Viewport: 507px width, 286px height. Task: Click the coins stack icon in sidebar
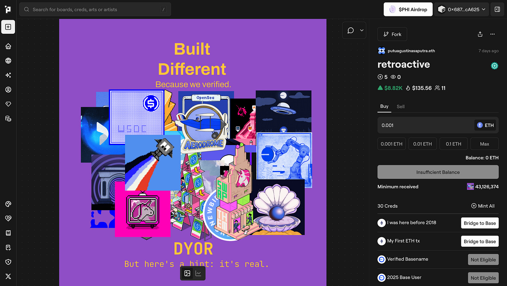(8, 119)
